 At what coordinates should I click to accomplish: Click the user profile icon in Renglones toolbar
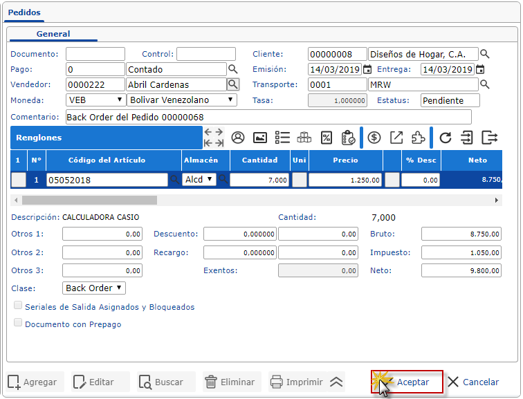click(238, 138)
